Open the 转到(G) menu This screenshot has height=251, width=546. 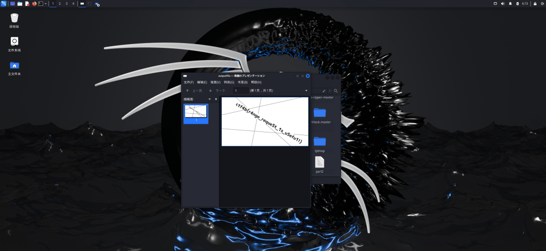[229, 82]
